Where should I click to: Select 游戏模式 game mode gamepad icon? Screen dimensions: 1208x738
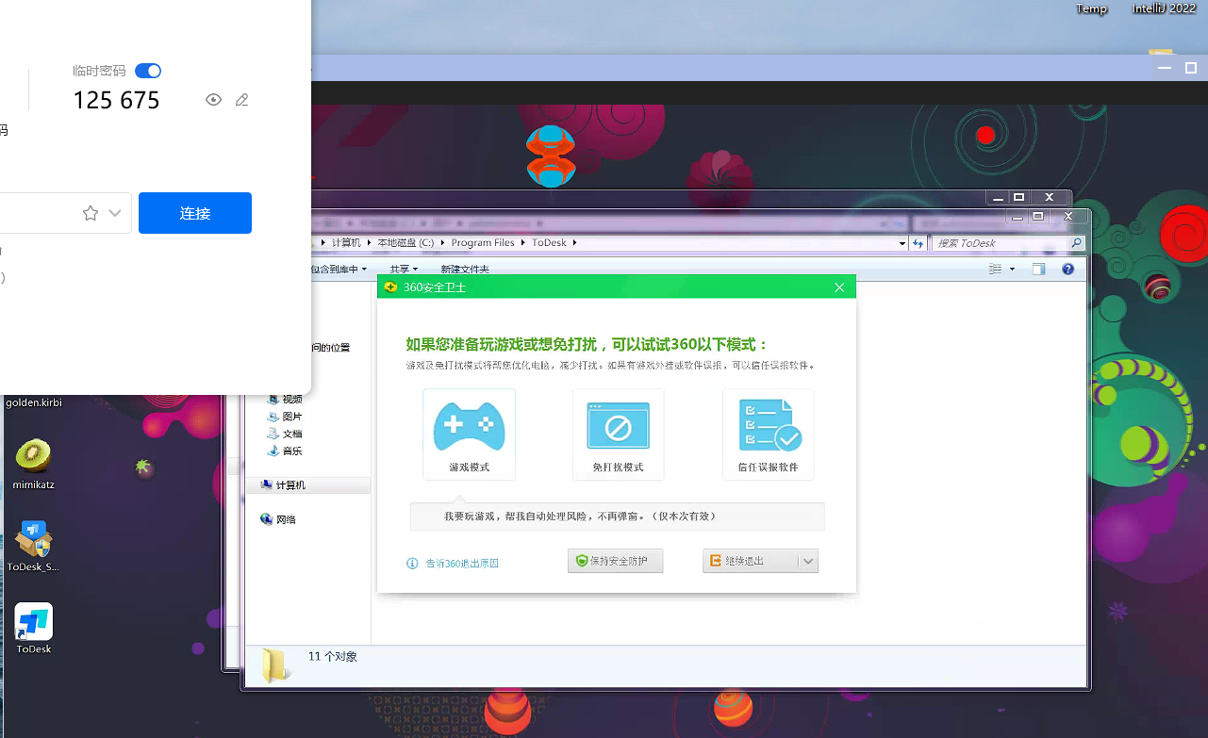coord(469,427)
